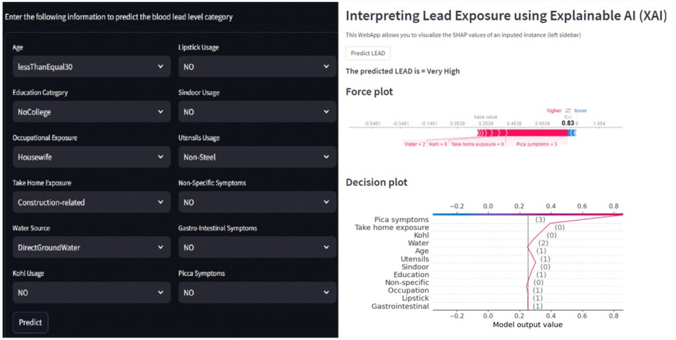The width and height of the screenshot is (676, 340).
Task: Open the Education Category dropdown showing NoCollege
Action: coord(92,112)
